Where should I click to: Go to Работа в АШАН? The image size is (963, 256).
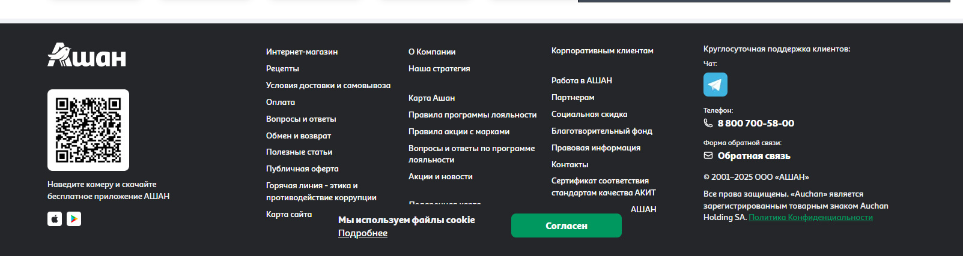coord(582,80)
